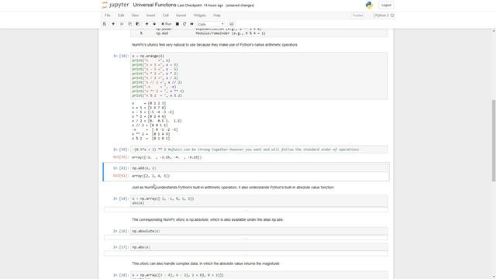Click into the np.add(x, 2) cell

click(259, 168)
